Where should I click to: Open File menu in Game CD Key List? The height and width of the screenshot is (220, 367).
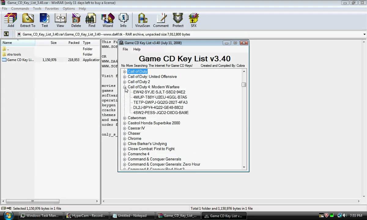[x=125, y=49]
